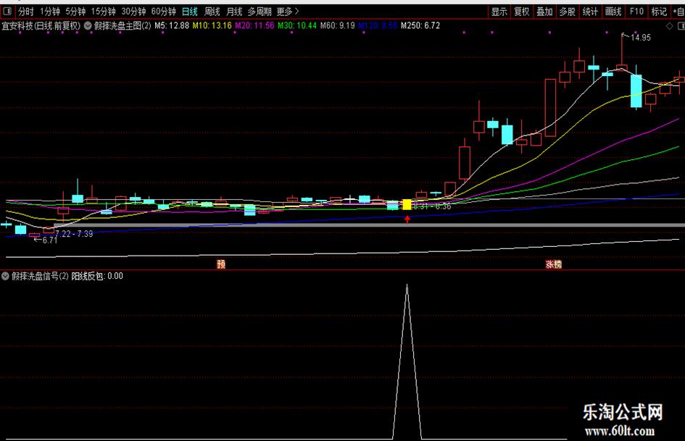Select the 多周期 multi-period tab
This screenshot has height=441, width=685.
click(260, 12)
